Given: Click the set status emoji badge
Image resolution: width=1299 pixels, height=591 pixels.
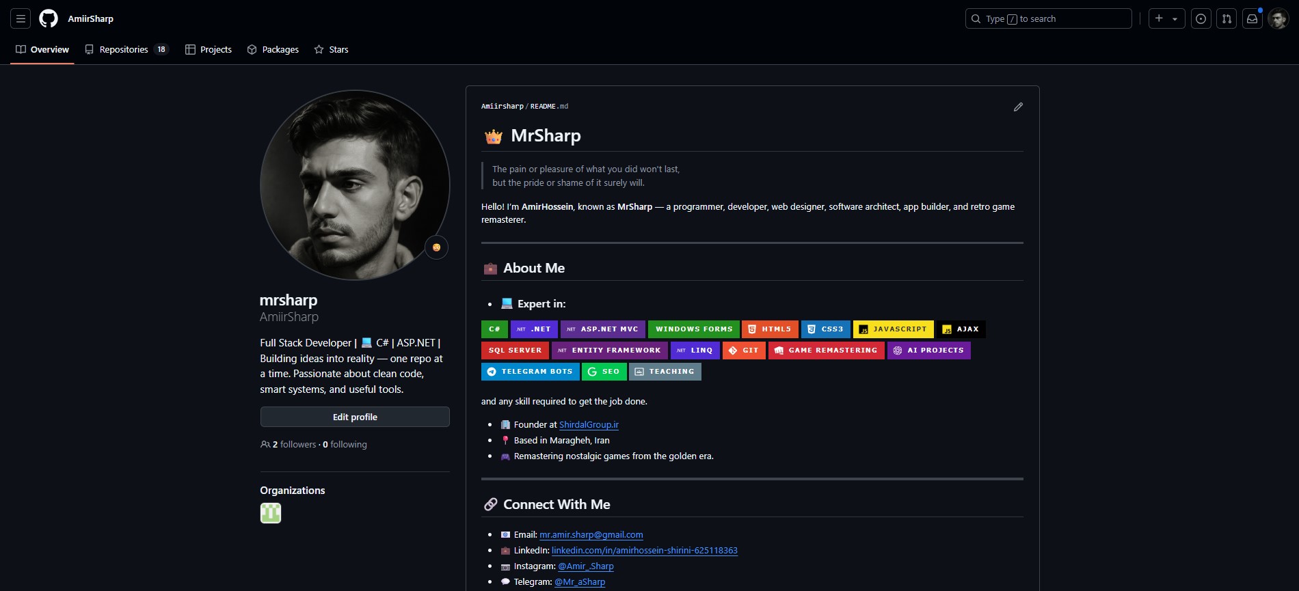Looking at the screenshot, I should click(x=436, y=247).
